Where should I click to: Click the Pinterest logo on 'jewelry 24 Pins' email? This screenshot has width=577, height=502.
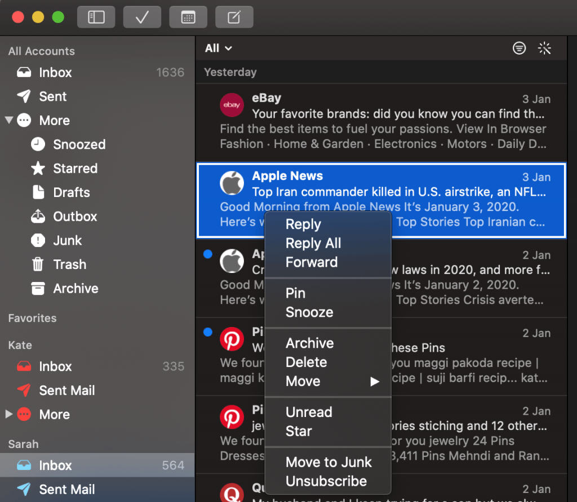232,417
